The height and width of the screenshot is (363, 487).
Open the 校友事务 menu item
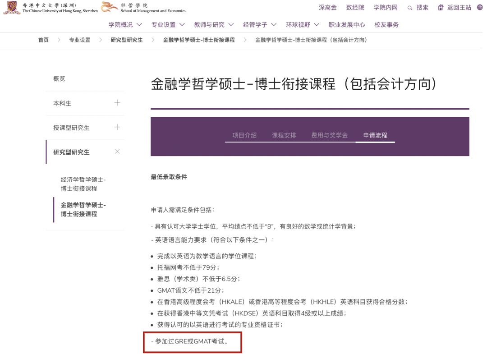tap(386, 24)
